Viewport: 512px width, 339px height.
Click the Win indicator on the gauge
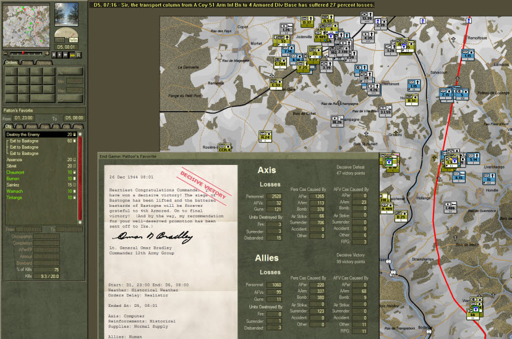click(74, 40)
